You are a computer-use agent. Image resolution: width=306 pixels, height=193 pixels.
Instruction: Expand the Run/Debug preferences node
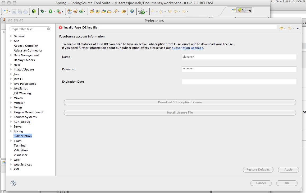(x=11, y=122)
